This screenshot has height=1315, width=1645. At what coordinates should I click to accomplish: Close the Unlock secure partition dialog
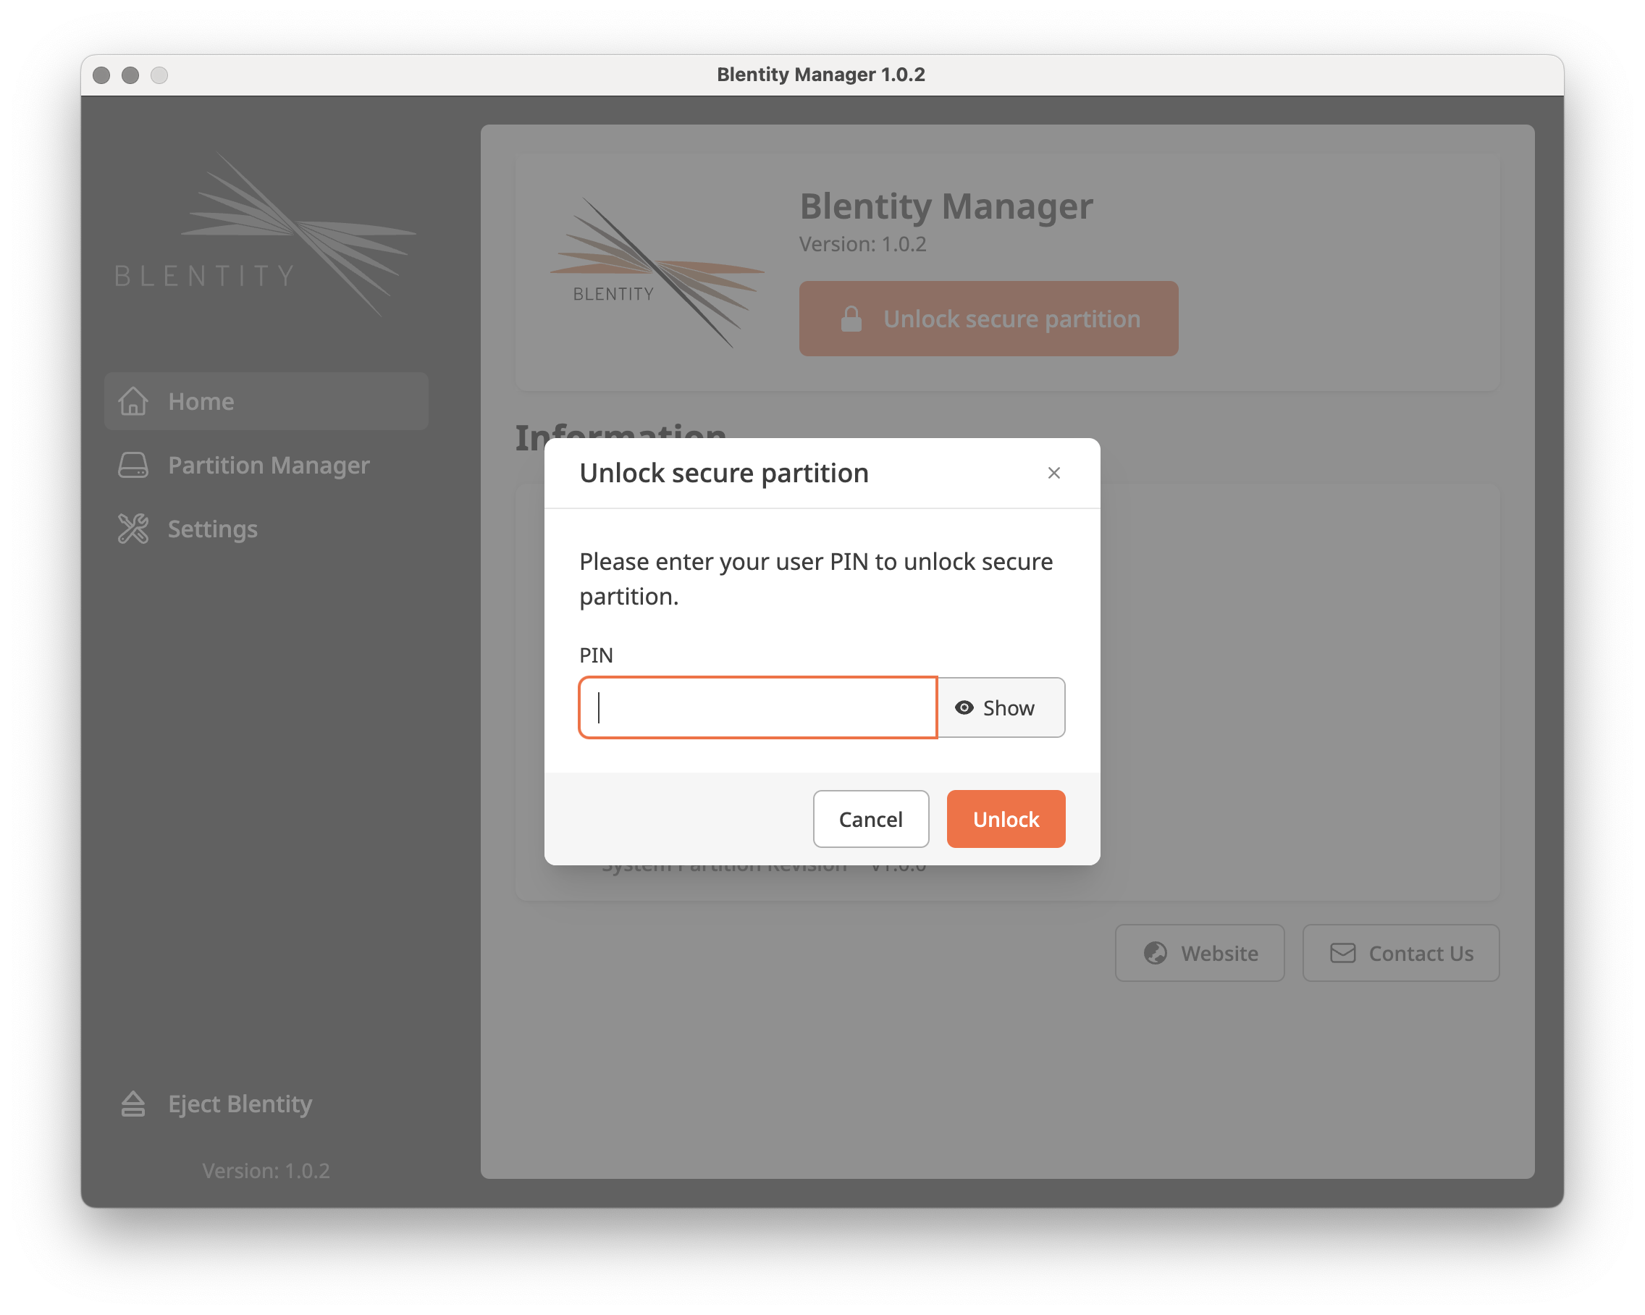(x=1053, y=472)
